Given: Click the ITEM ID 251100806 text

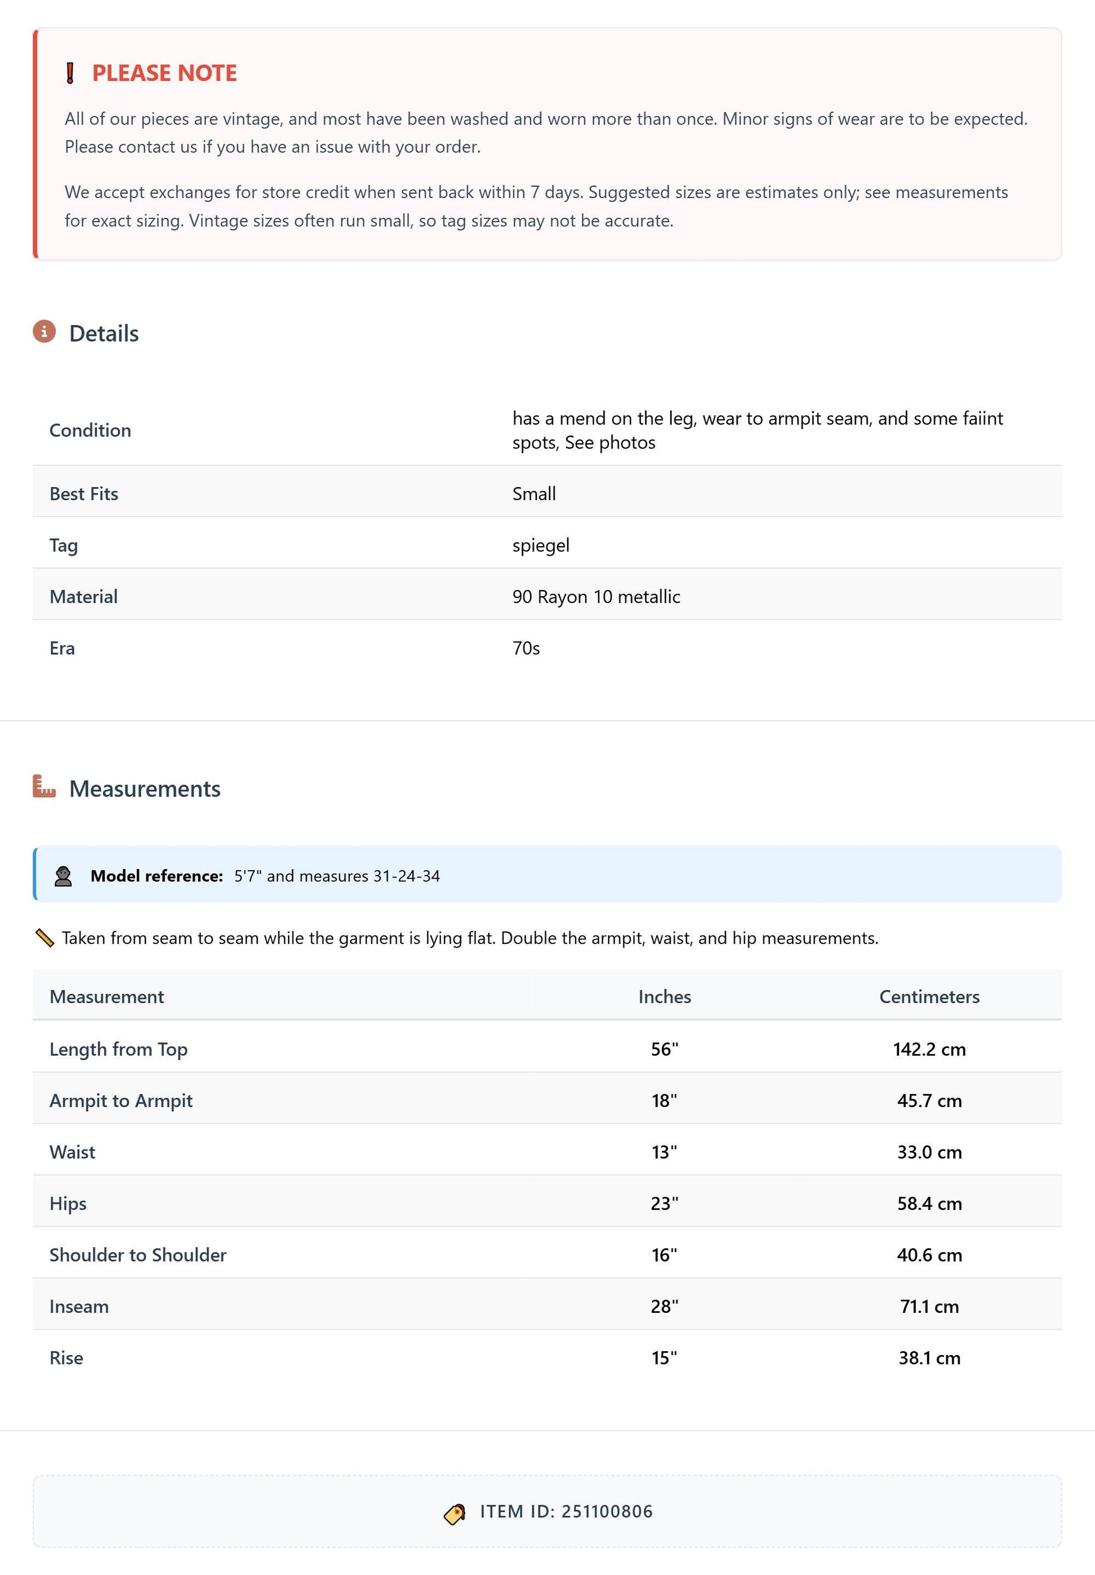Looking at the screenshot, I should pyautogui.click(x=566, y=1511).
